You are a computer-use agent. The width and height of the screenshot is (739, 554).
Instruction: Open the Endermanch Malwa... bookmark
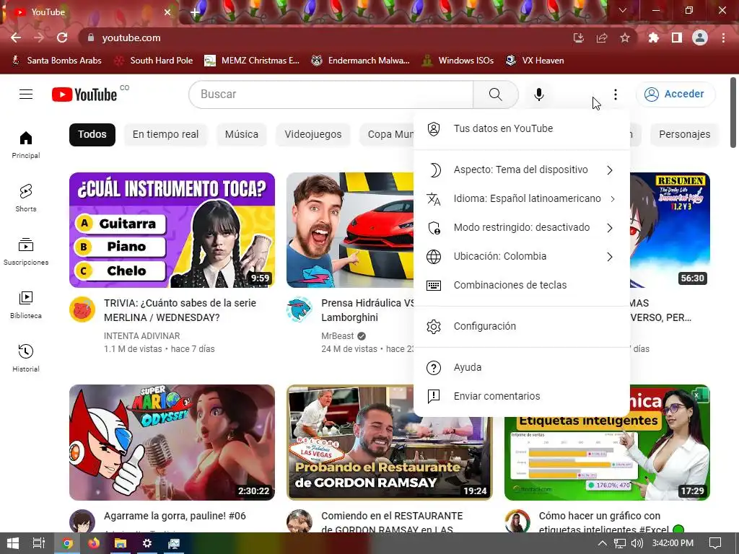click(x=361, y=61)
